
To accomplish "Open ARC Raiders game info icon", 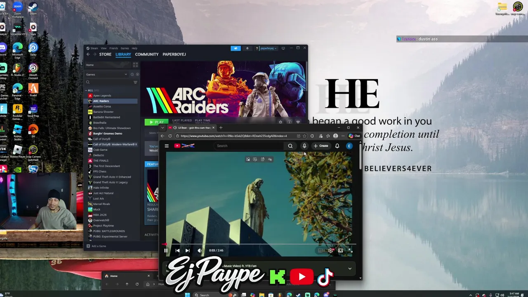I will [x=289, y=122].
